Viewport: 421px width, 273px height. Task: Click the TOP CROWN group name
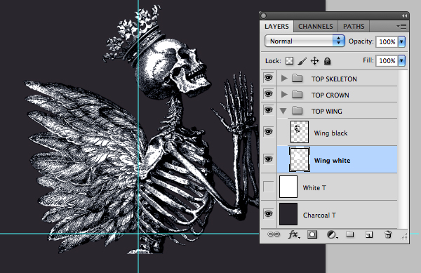click(330, 95)
